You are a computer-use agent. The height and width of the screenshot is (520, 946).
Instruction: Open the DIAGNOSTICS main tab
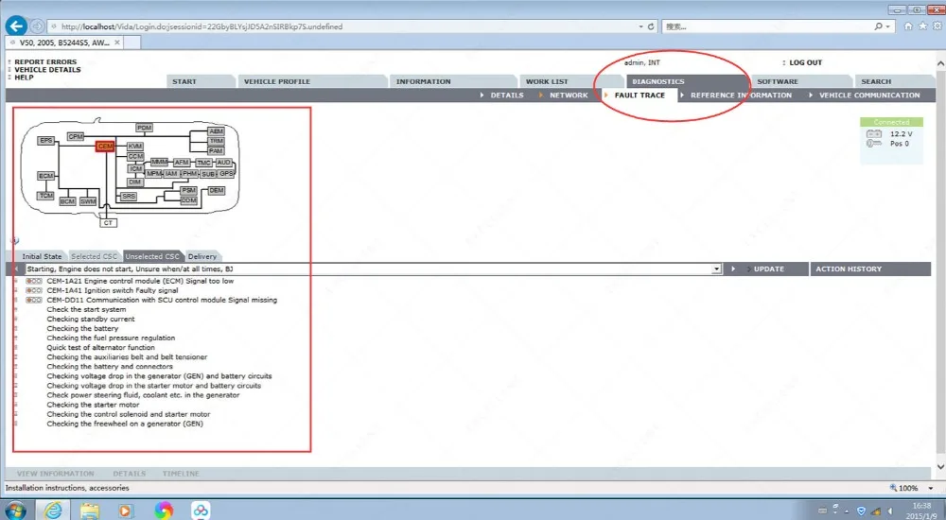pos(658,81)
